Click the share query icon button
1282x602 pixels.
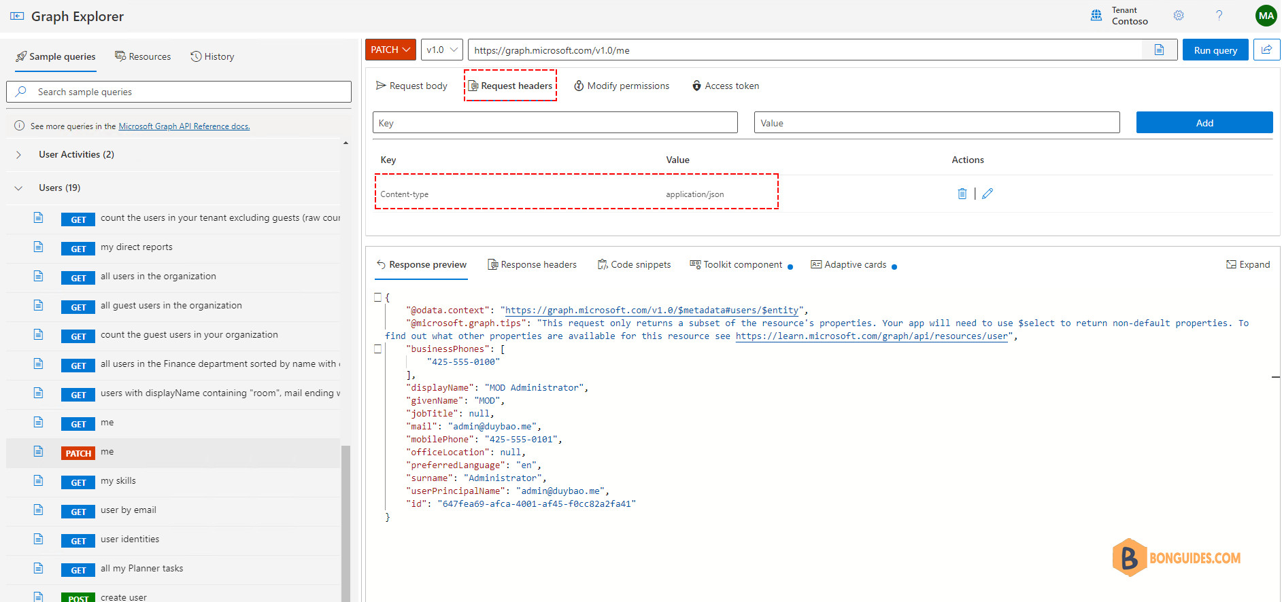(x=1266, y=50)
